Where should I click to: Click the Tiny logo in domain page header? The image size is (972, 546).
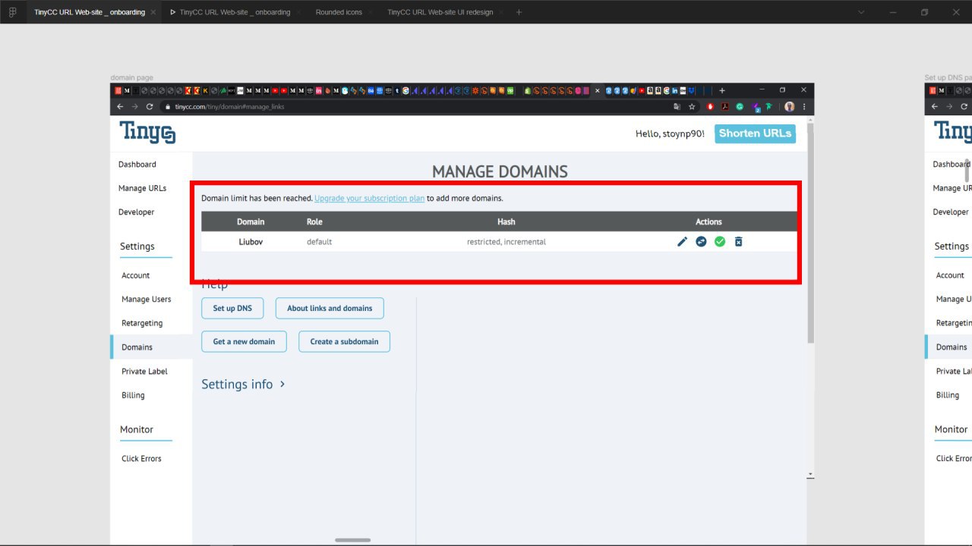pos(147,132)
